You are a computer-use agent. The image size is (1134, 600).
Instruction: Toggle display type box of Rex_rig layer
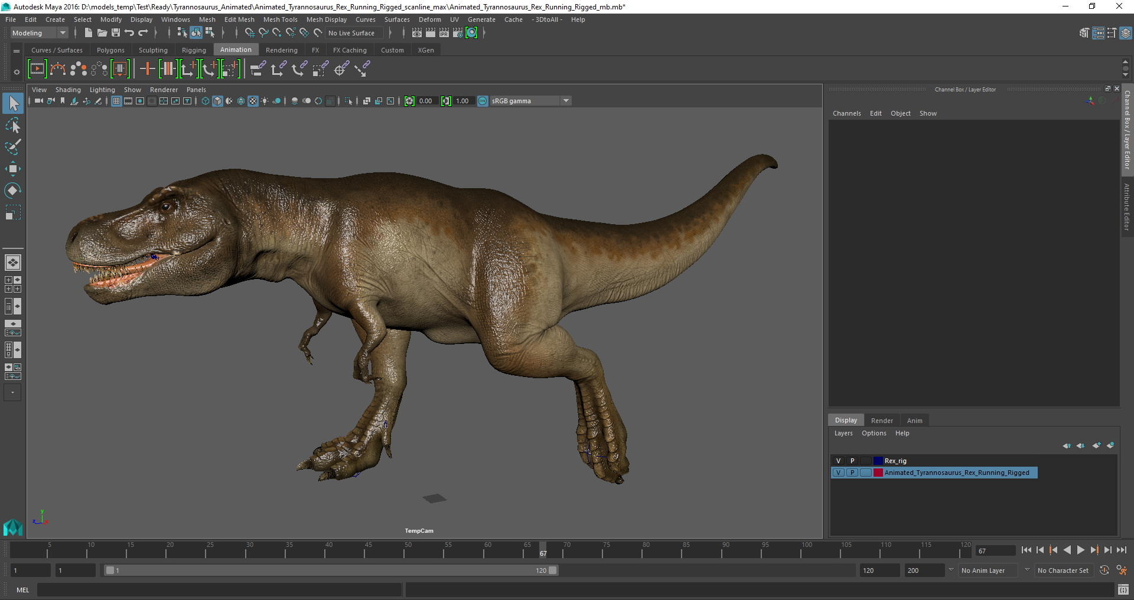coord(866,461)
